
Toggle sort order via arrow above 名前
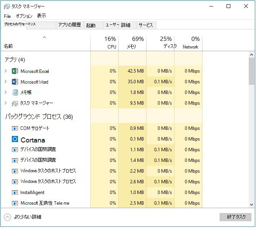pyautogui.click(x=44, y=37)
